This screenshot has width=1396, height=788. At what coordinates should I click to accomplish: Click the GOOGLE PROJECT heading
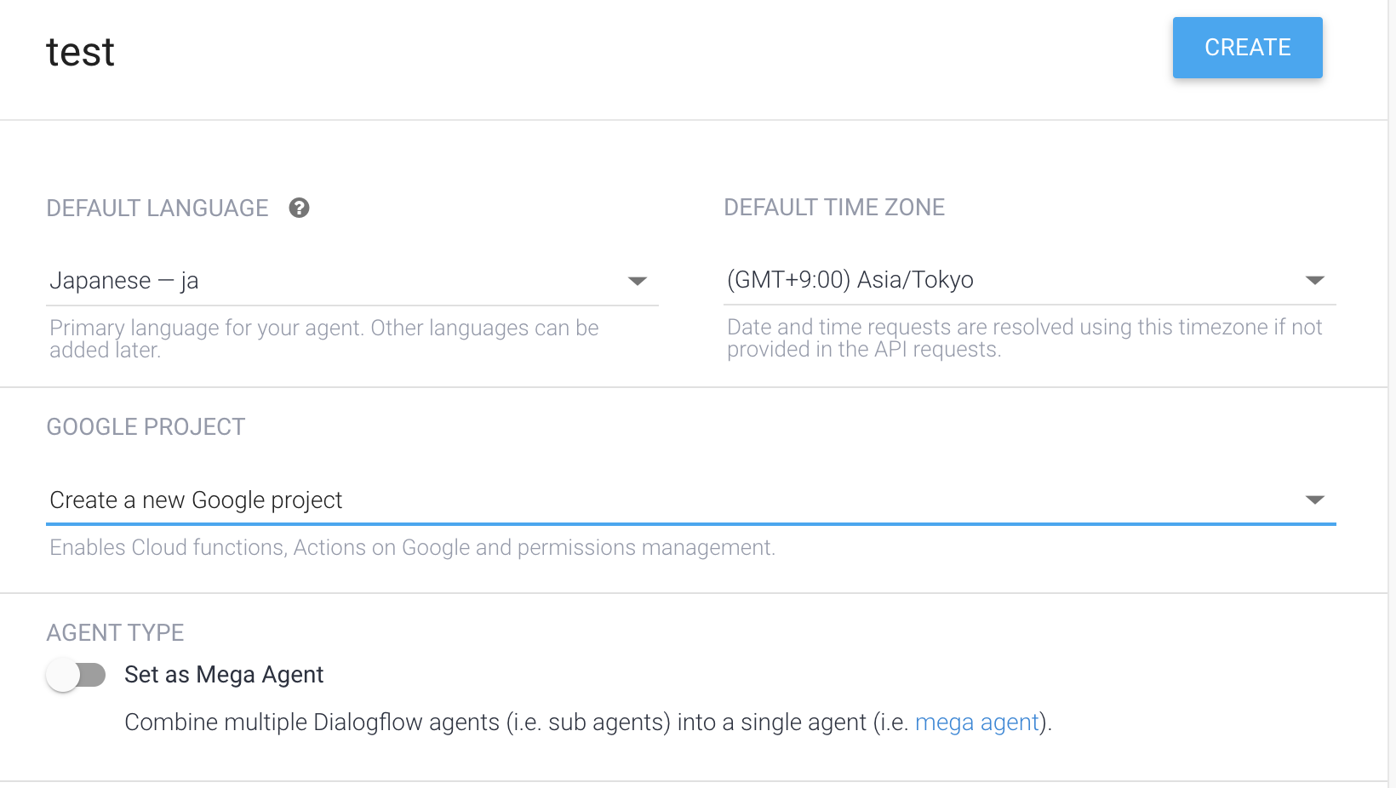(146, 427)
